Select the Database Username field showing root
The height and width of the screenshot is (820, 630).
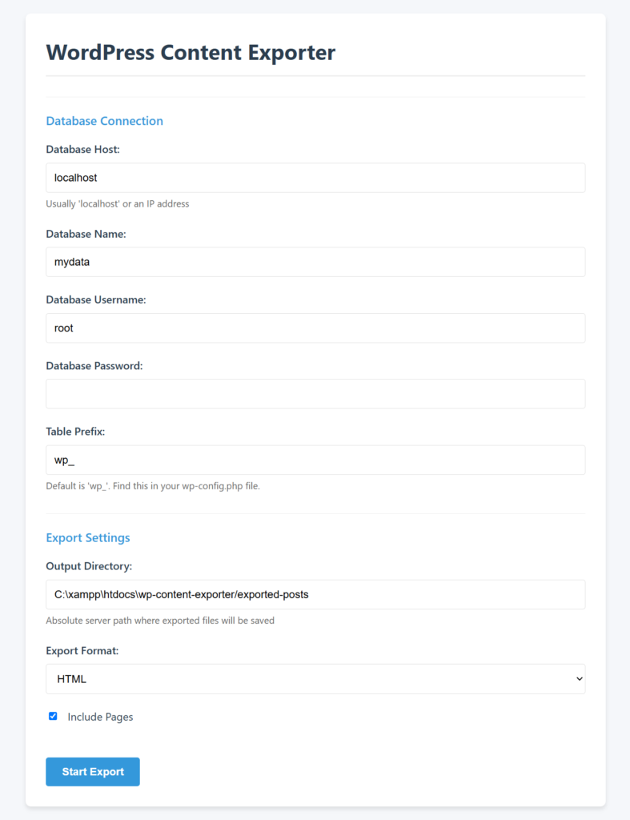[x=315, y=328]
